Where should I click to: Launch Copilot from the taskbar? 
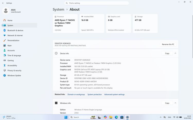[105, 117]
